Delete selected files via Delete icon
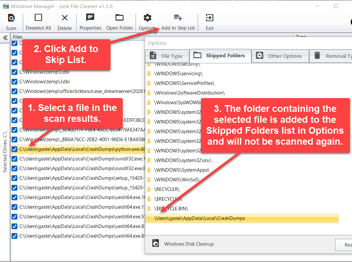This screenshot has width=352, height=262. [65, 18]
